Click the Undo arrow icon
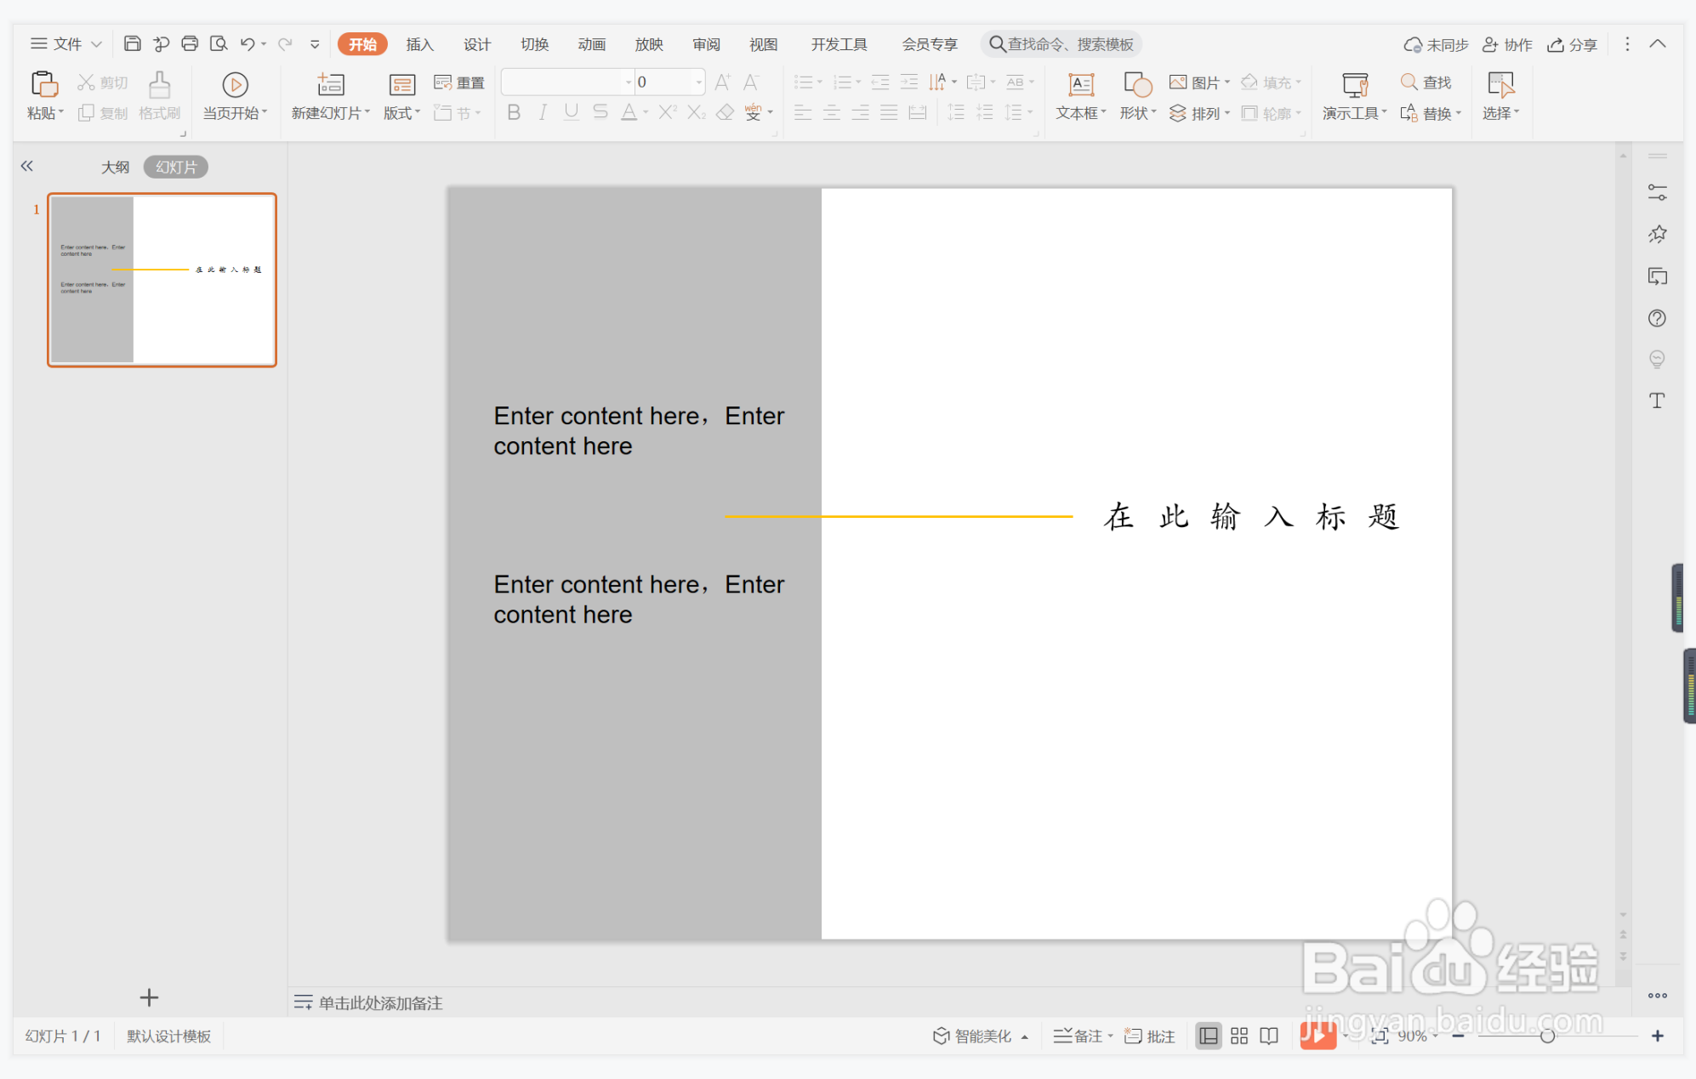Viewport: 1696px width, 1079px height. click(x=247, y=43)
